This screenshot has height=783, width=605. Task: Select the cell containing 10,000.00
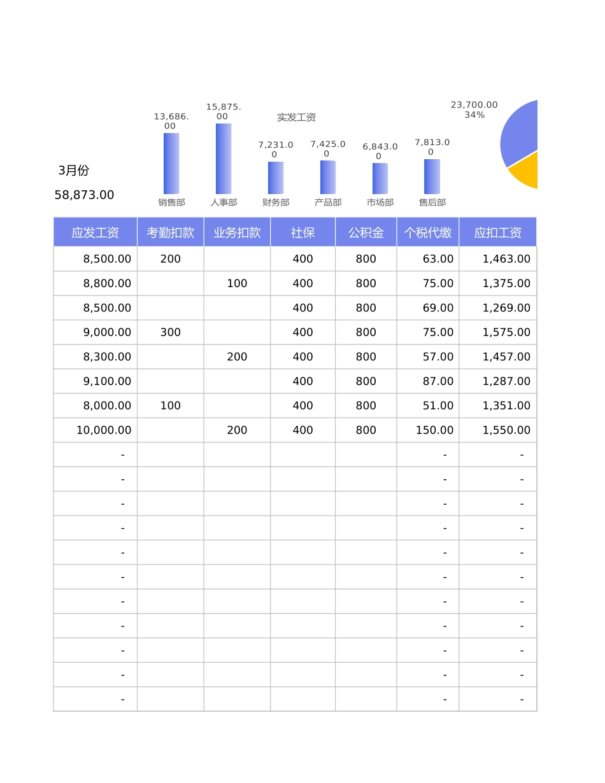pyautogui.click(x=96, y=430)
